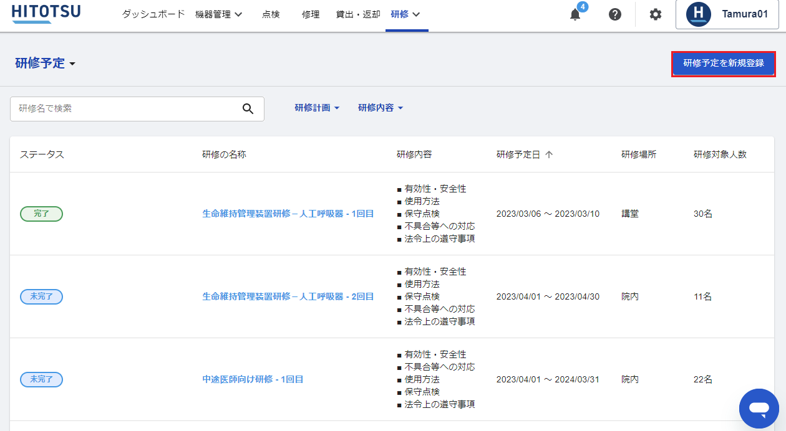
Task: Expand the 研修 navigation menu
Action: pos(405,14)
